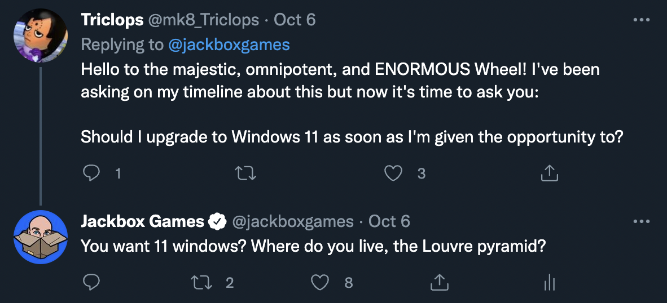The height and width of the screenshot is (303, 667).
Task: Reply to the Triclops tweet
Action: coord(91,174)
